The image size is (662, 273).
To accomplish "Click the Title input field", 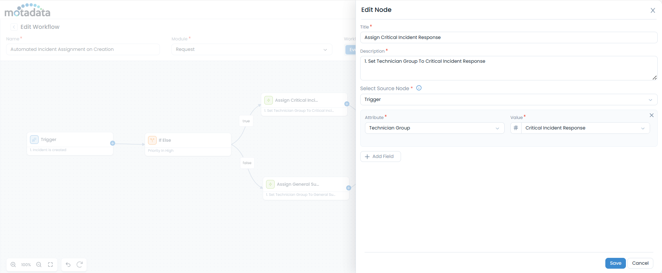I will click(x=508, y=38).
